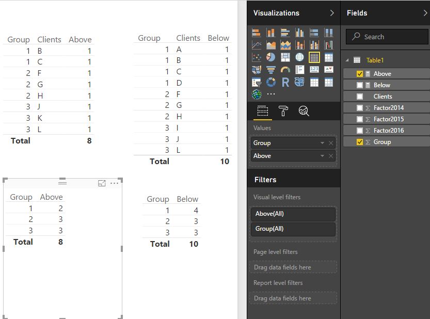Check the Below field
Image resolution: width=430 pixels, height=319 pixels.
point(359,85)
